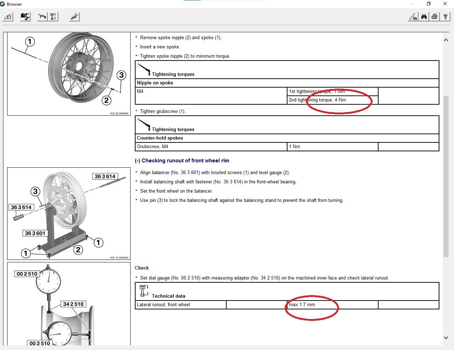Screen dimensions: 454x350
Task: Open the technical data piston-gauge toolbar icon
Action: pos(53,17)
